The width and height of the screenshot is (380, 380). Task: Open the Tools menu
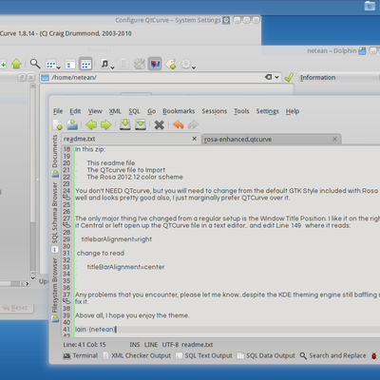tap(241, 111)
